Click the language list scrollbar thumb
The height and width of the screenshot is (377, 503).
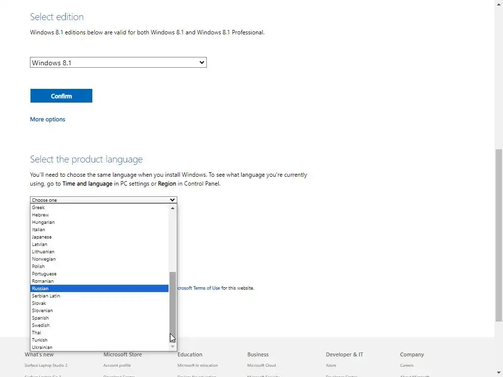coord(172,307)
